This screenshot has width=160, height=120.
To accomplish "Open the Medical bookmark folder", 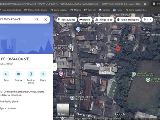I will pos(76,10).
